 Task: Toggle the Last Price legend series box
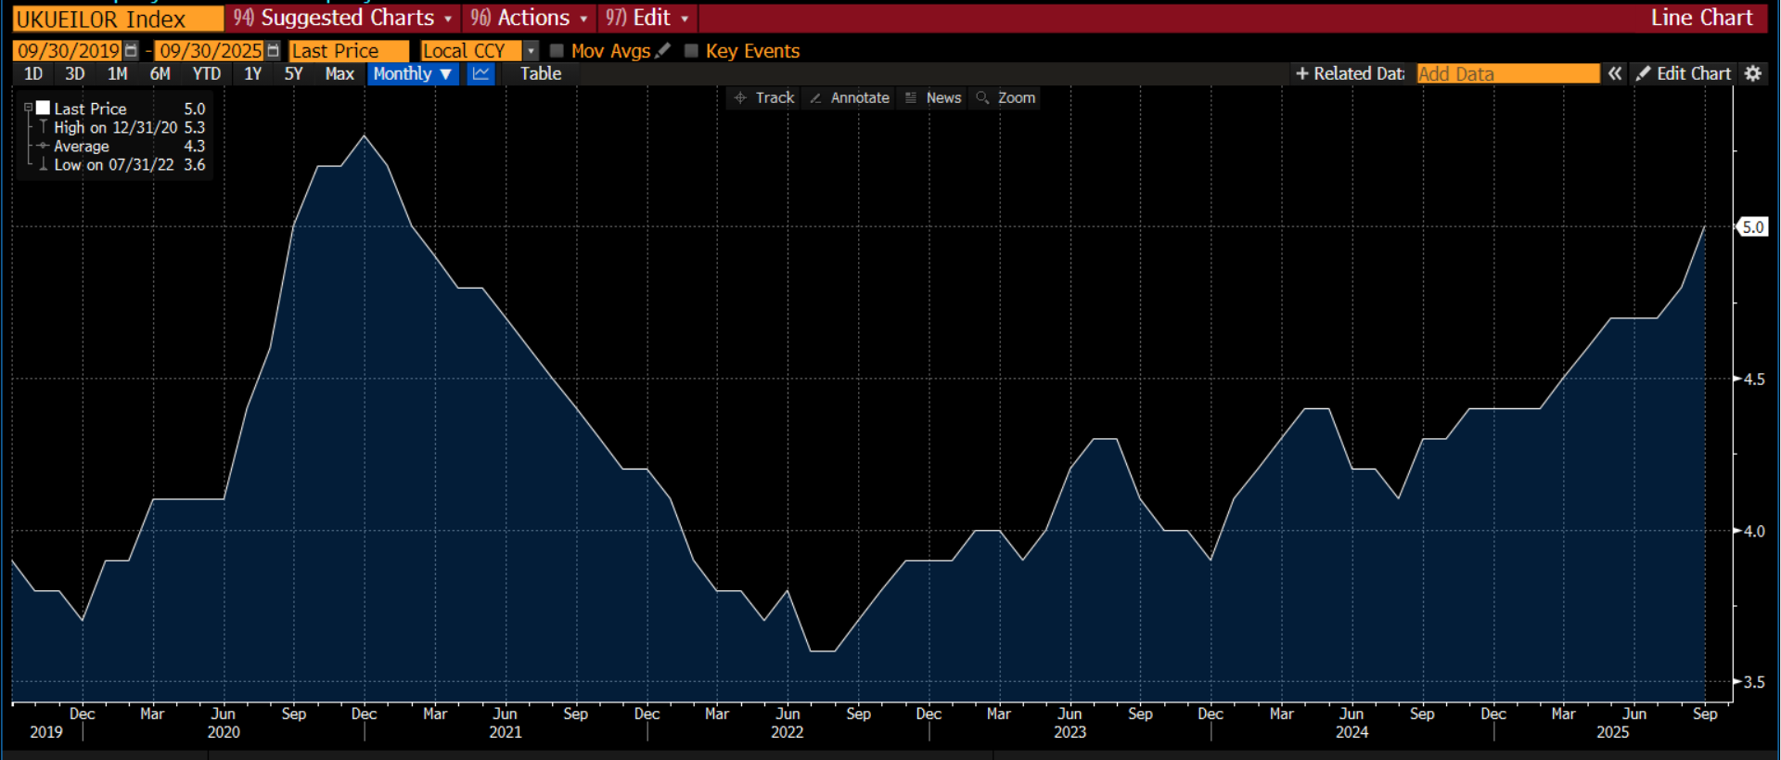[x=43, y=109]
